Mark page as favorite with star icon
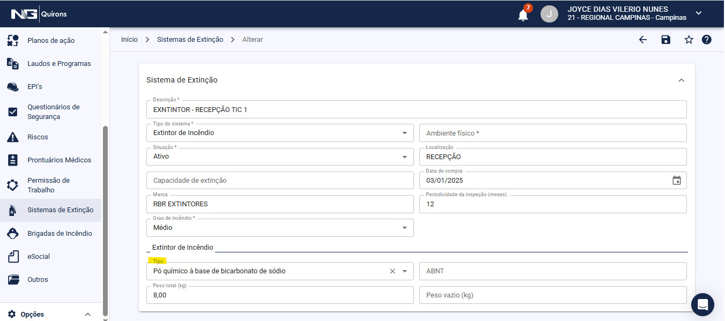Screen dimensions: 725x321 tap(689, 40)
